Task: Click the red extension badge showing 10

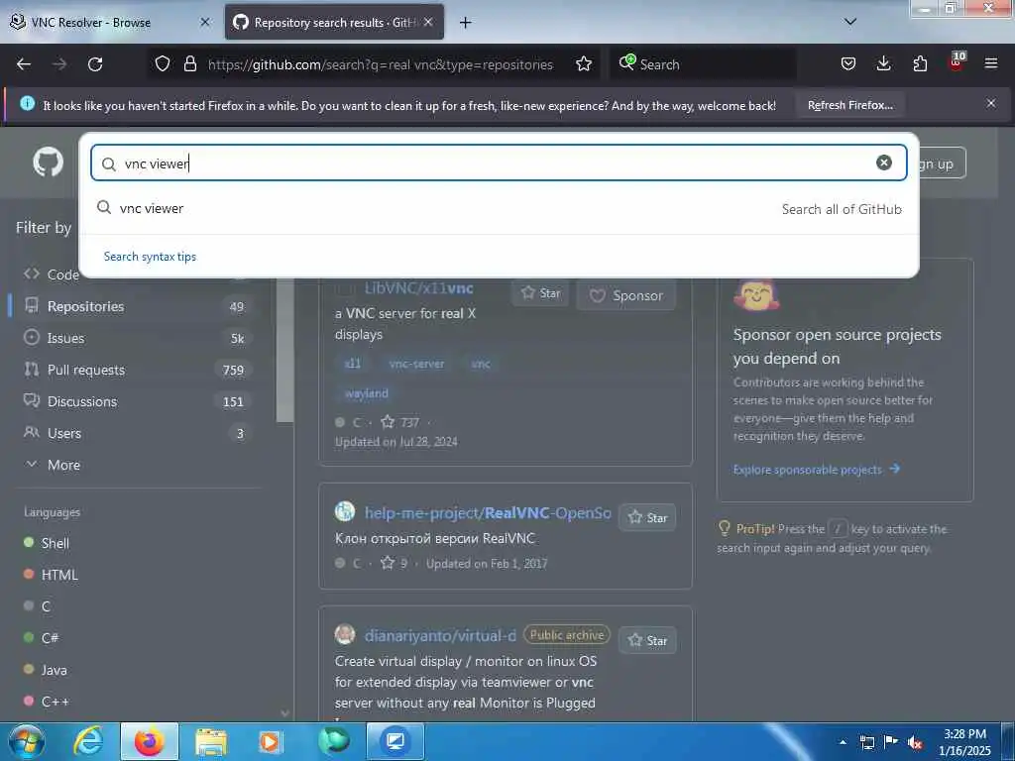Action: coord(957,61)
